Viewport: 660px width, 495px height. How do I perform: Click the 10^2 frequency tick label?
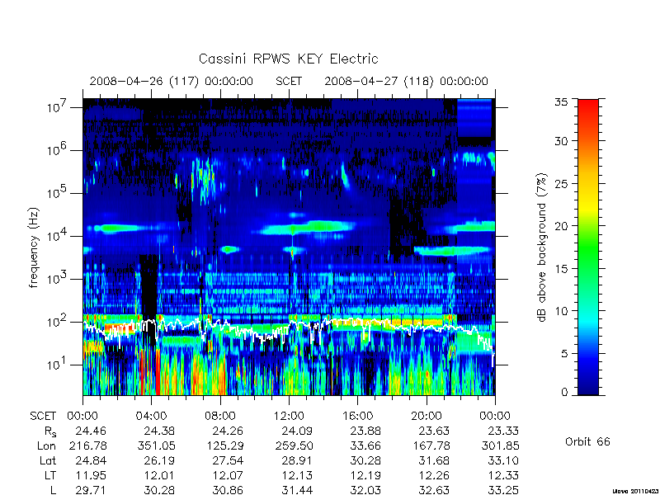pos(58,321)
